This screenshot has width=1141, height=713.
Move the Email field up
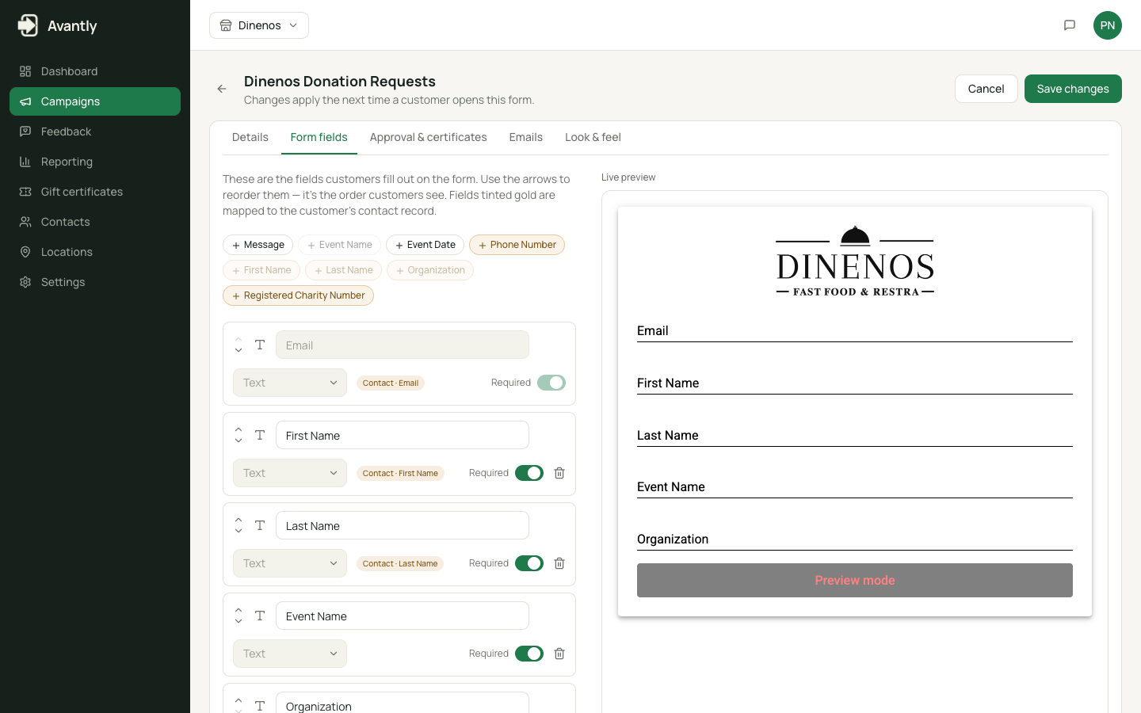click(239, 340)
